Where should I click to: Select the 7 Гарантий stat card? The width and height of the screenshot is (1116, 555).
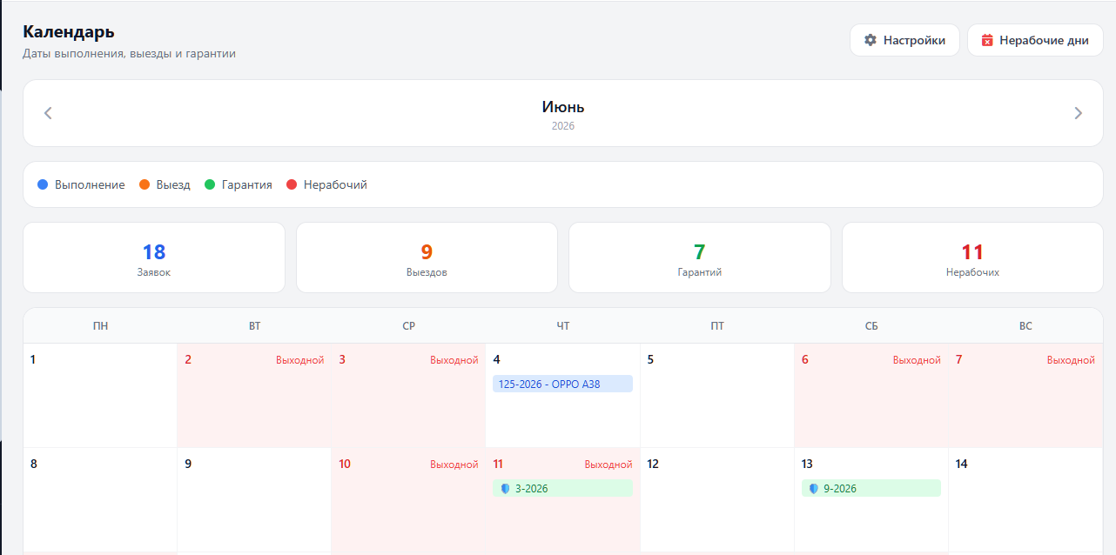(x=700, y=257)
